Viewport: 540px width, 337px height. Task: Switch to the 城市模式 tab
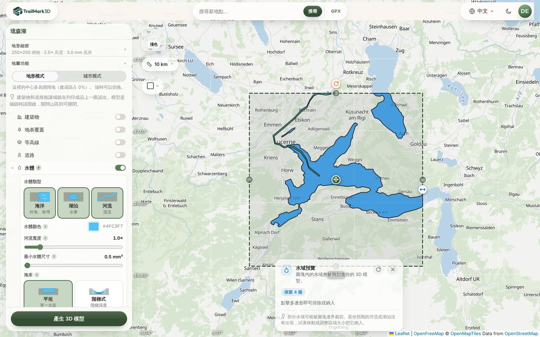pos(92,76)
